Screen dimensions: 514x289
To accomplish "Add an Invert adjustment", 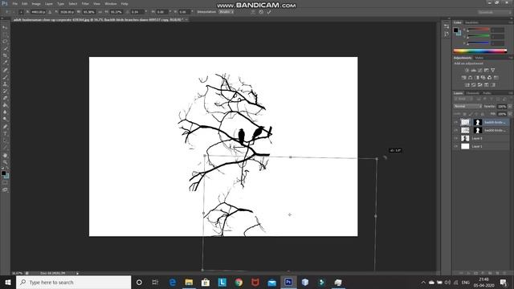I will click(x=467, y=85).
